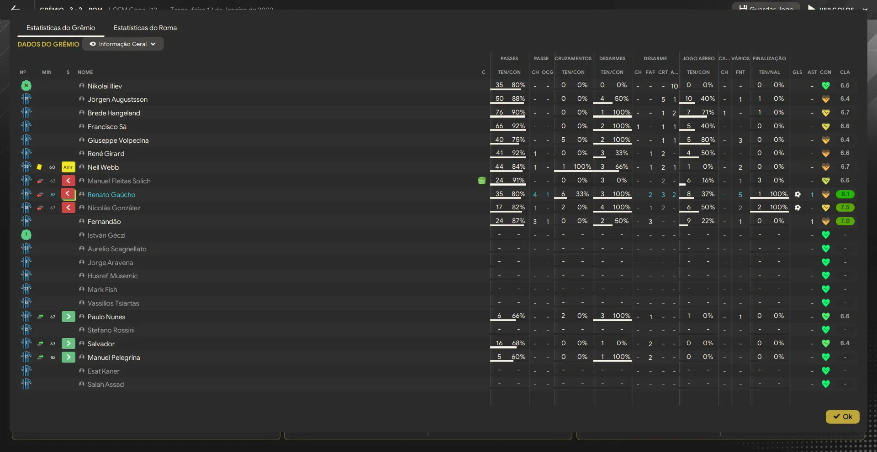Click substituted-on arrow for Salvador
Viewport: 877px width, 452px height.
68,343
